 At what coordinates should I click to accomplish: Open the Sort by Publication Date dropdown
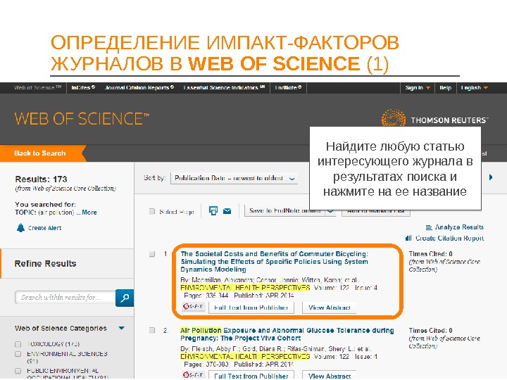point(234,178)
